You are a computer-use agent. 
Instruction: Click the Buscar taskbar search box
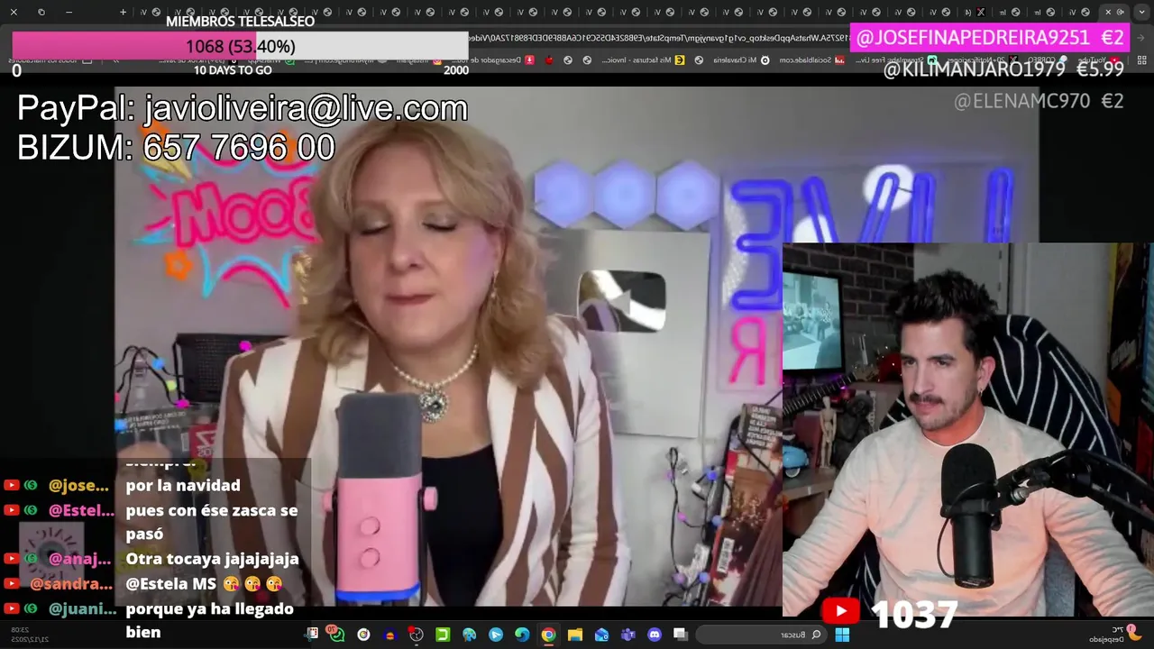(x=761, y=635)
